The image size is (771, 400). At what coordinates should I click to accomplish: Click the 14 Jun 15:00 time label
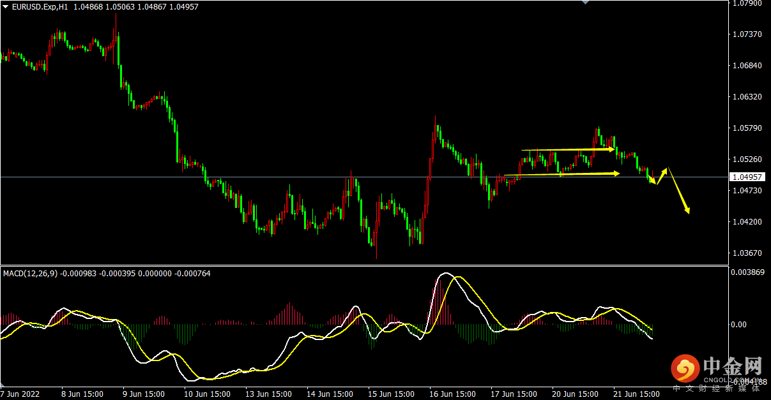point(330,394)
